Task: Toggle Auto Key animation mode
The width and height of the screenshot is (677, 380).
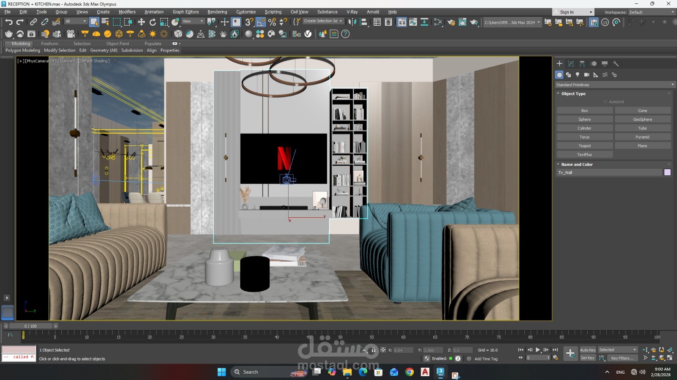Action: click(x=588, y=350)
